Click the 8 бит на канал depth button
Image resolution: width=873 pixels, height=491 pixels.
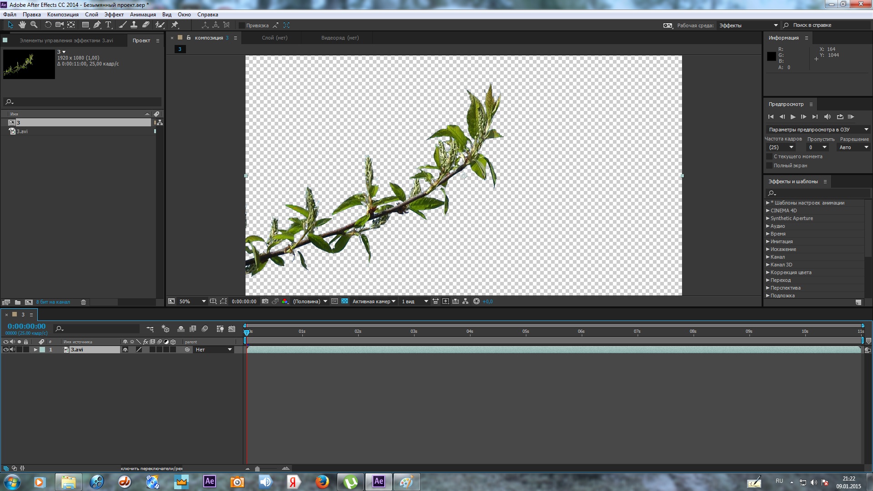tap(53, 302)
